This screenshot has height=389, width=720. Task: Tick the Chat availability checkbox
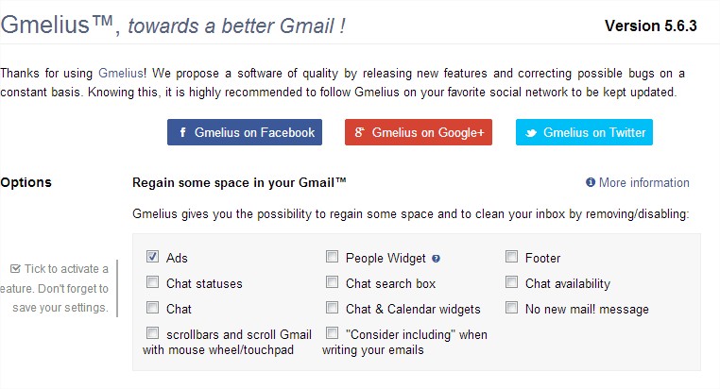click(x=511, y=281)
